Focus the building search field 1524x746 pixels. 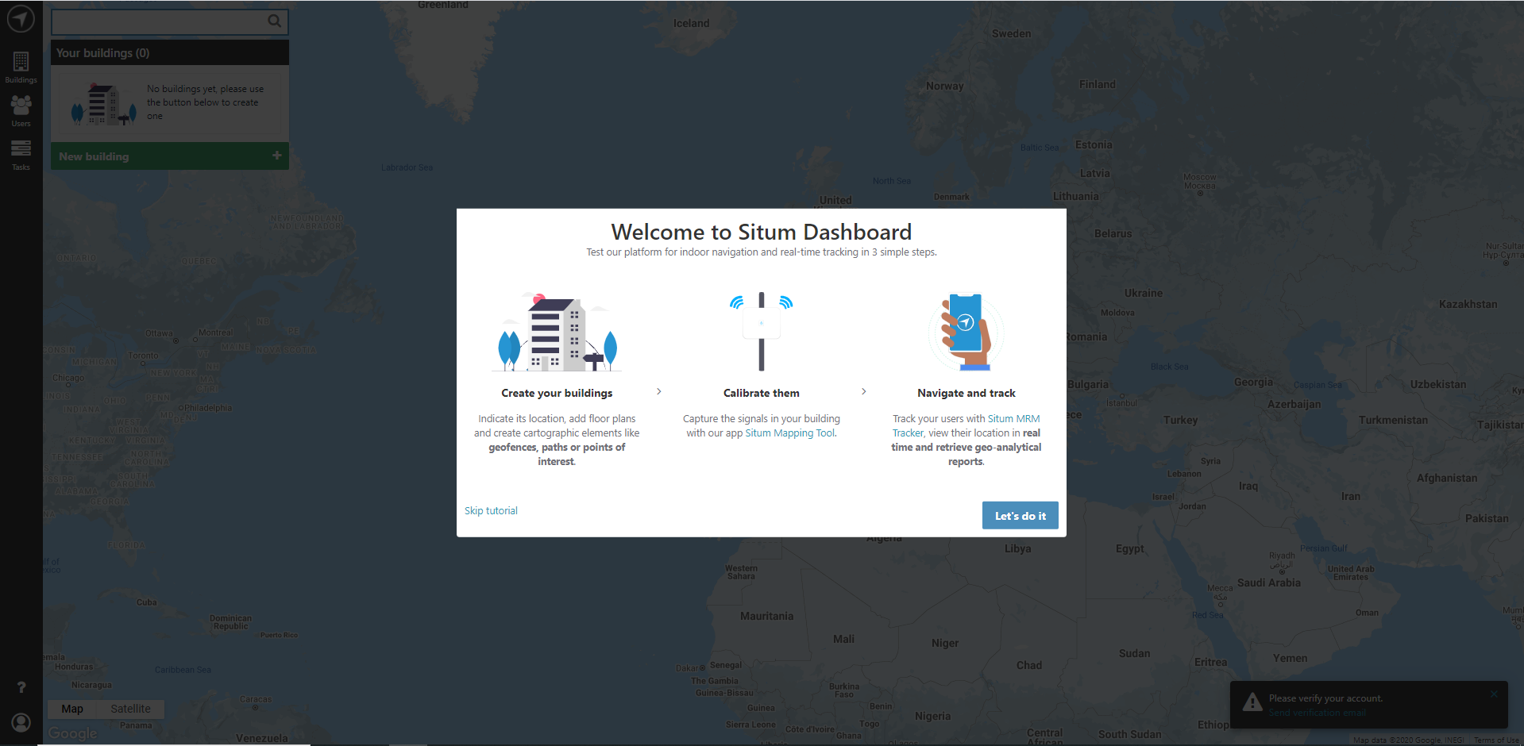(x=170, y=21)
